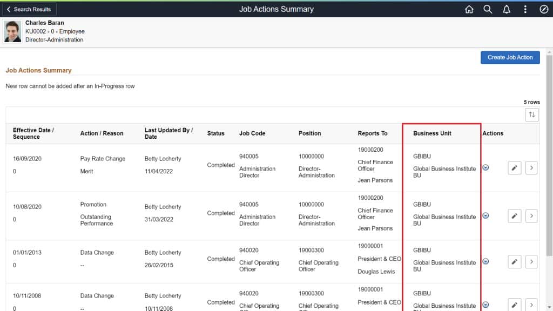Expand related actions chevron on Promotion row
The width and height of the screenshot is (553, 311).
485,215
